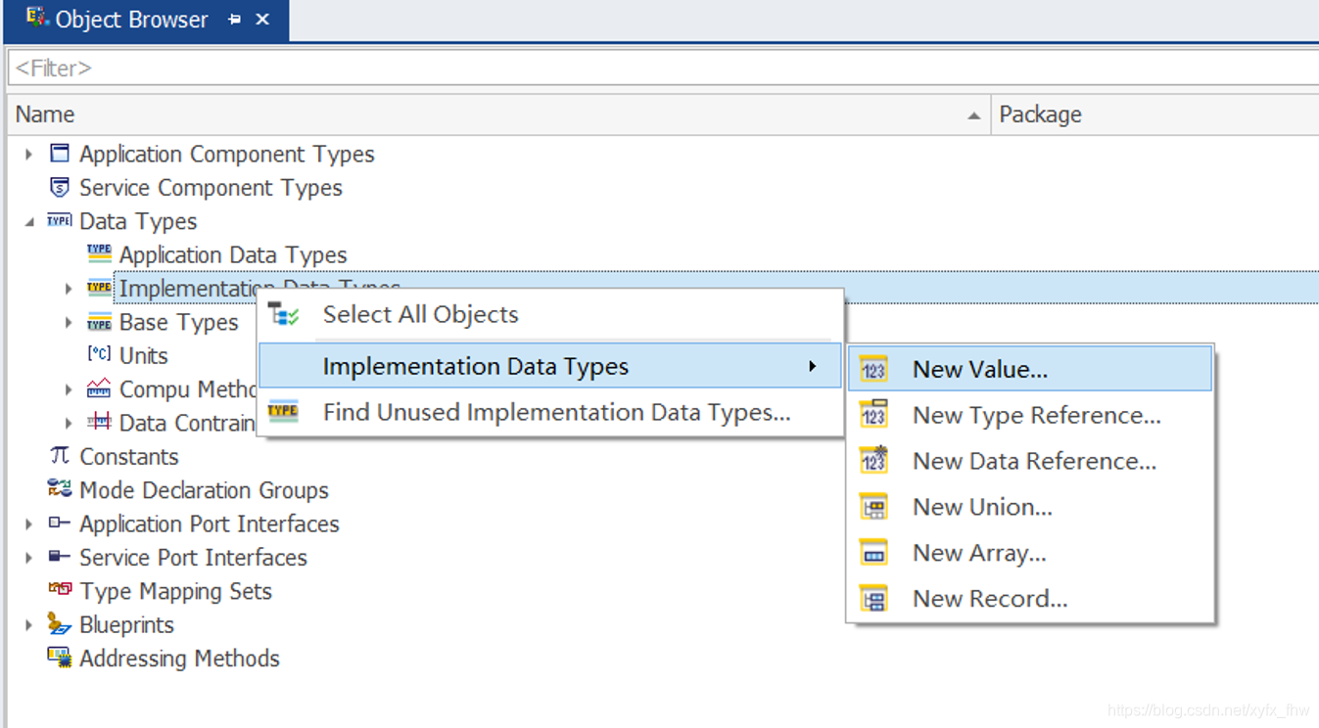This screenshot has height=728, width=1319.
Task: Expand the Data Constraints node
Action: (x=69, y=423)
